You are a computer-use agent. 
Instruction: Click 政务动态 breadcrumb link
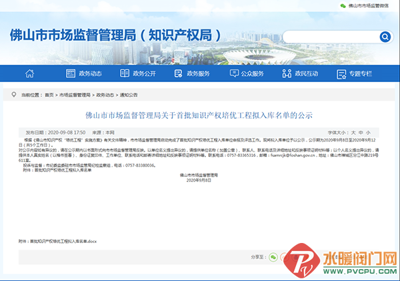(x=105, y=95)
